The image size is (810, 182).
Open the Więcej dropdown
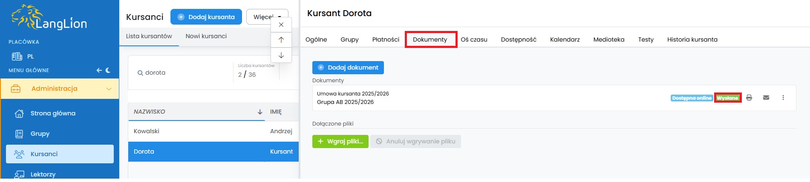[x=267, y=17]
